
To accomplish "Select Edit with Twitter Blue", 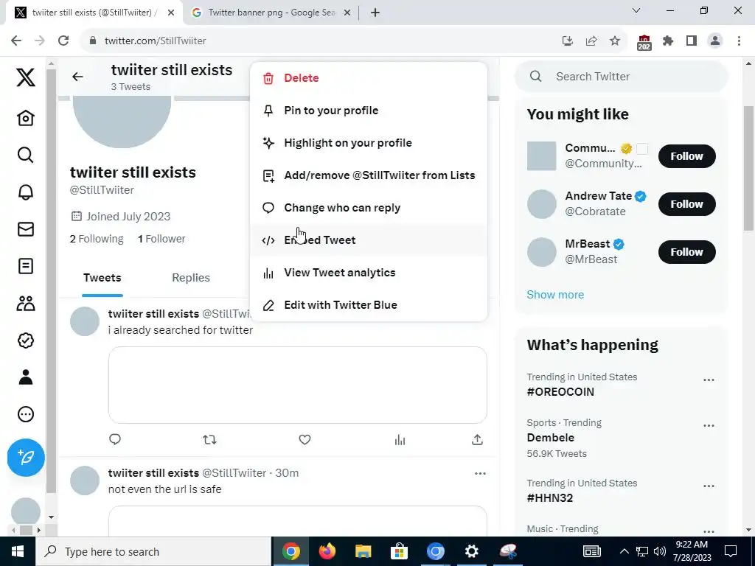I will click(x=369, y=304).
